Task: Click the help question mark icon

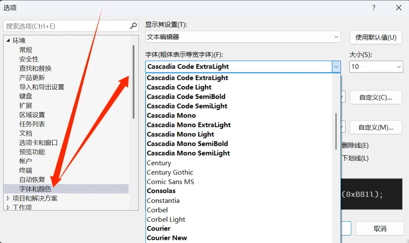Action: (x=374, y=8)
